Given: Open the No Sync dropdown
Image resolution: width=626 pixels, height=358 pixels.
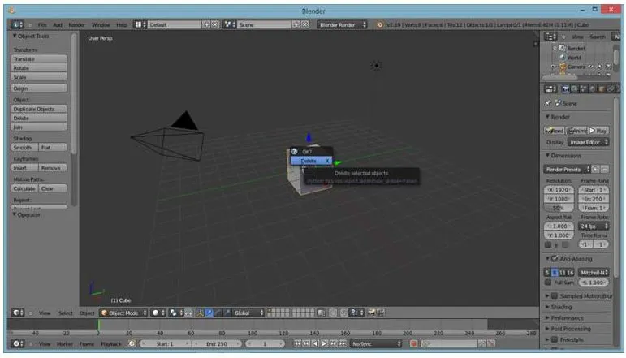Looking at the screenshot, I should (x=375, y=343).
